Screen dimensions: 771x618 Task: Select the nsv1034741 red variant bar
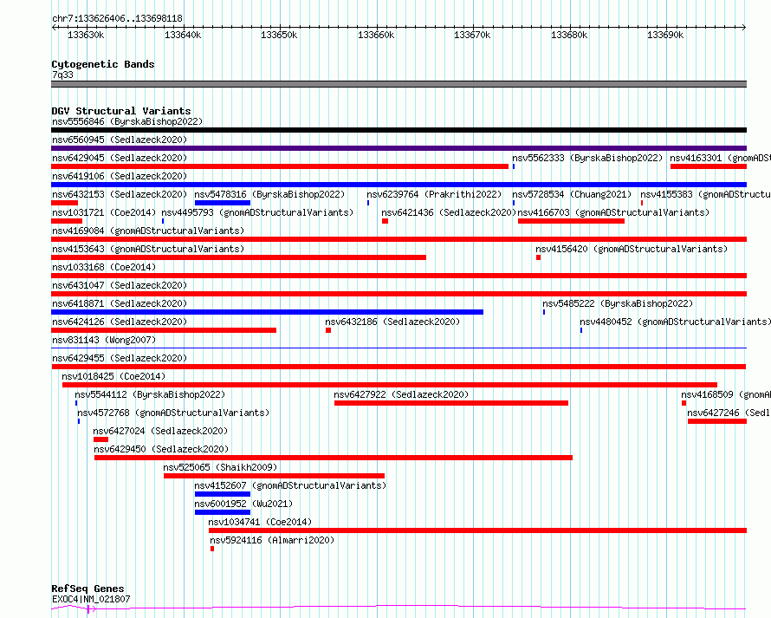tap(477, 531)
